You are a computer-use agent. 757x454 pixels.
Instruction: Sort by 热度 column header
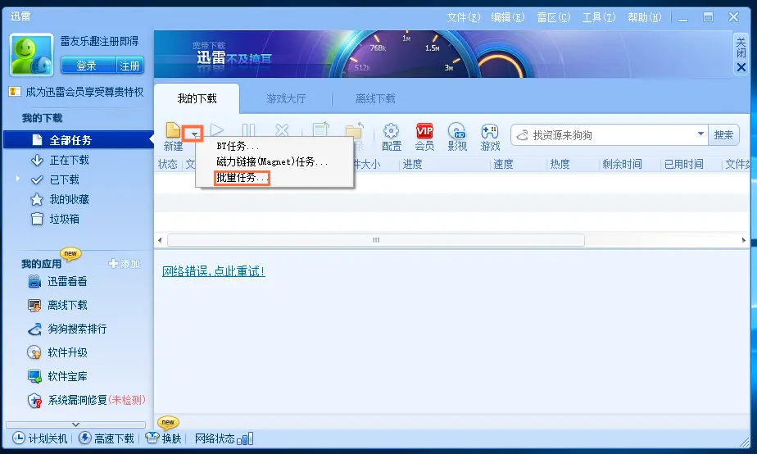560,164
